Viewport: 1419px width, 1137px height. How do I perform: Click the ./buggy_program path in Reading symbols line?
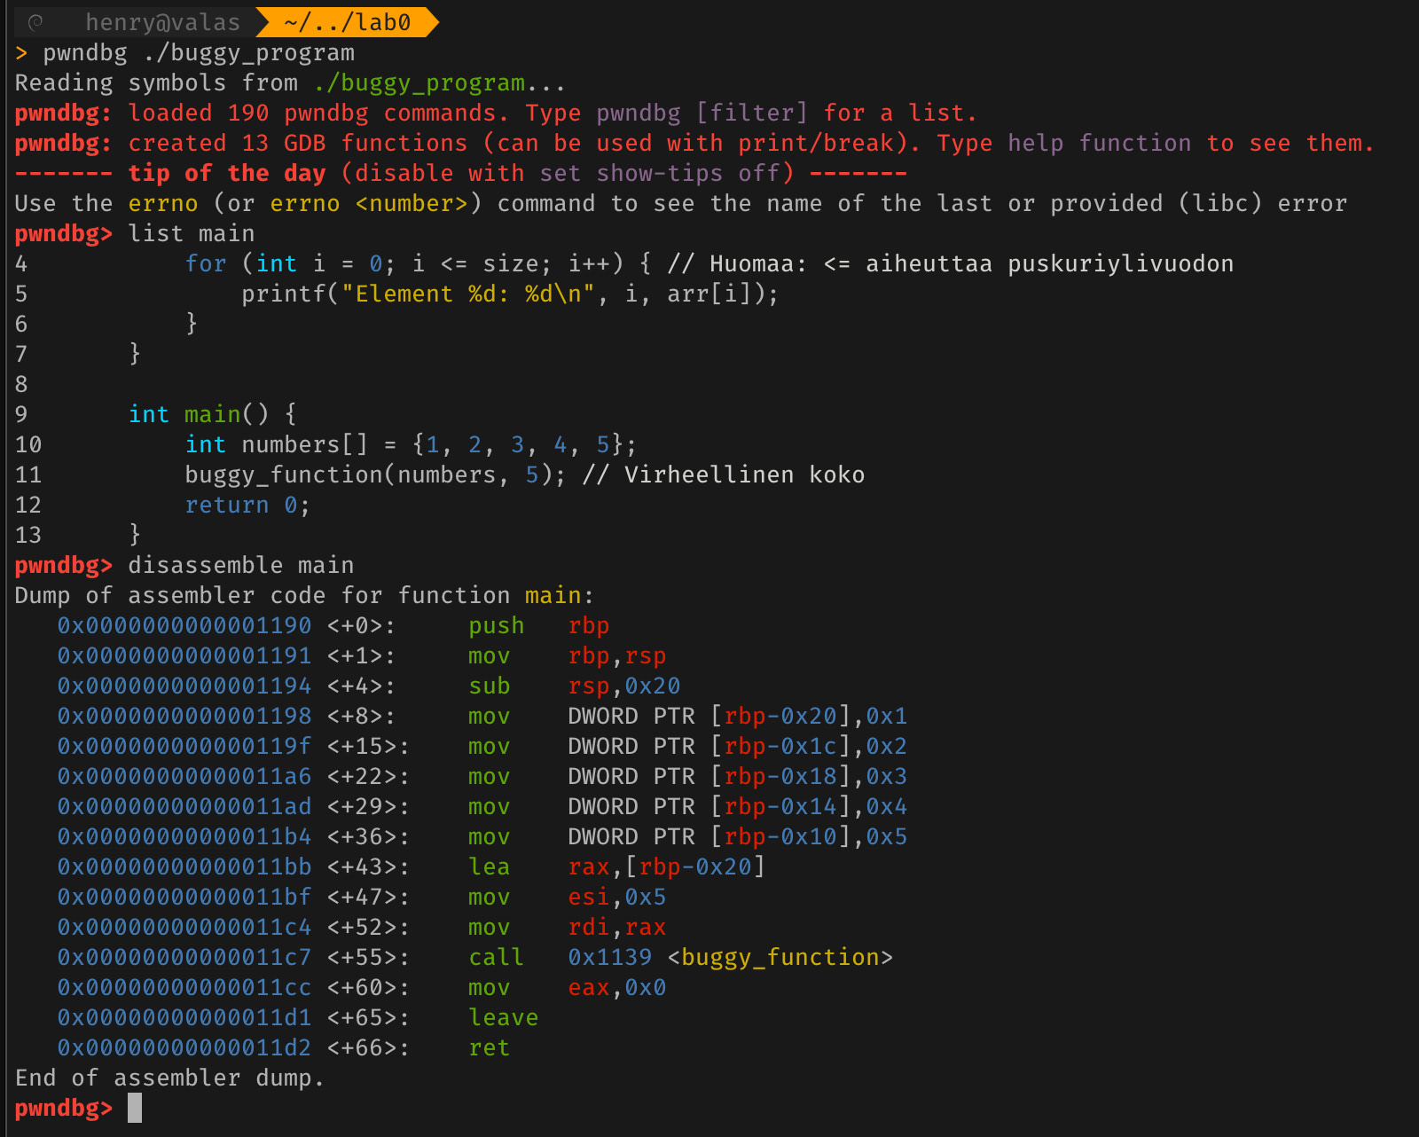pos(419,83)
